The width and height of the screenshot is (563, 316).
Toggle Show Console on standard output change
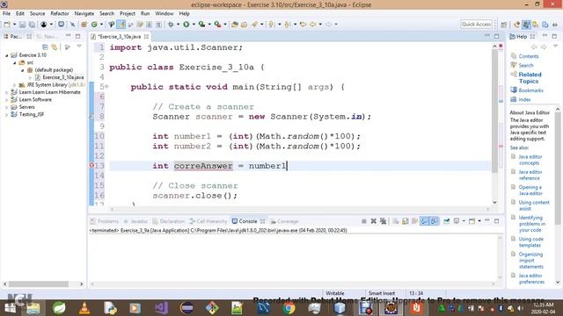[x=424, y=221]
